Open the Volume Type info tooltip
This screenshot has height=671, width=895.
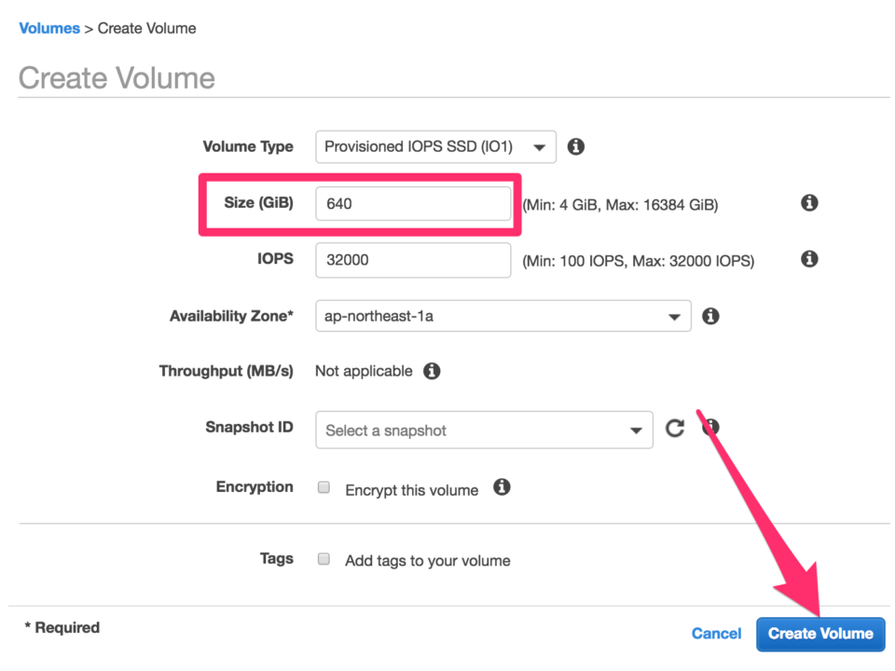tap(575, 146)
